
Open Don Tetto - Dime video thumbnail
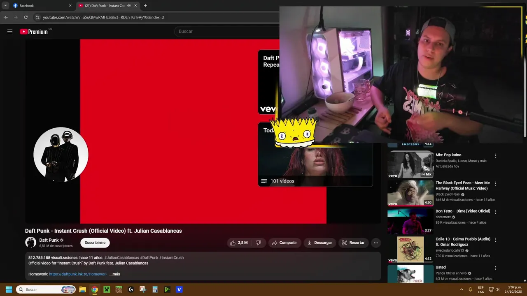pos(410,221)
